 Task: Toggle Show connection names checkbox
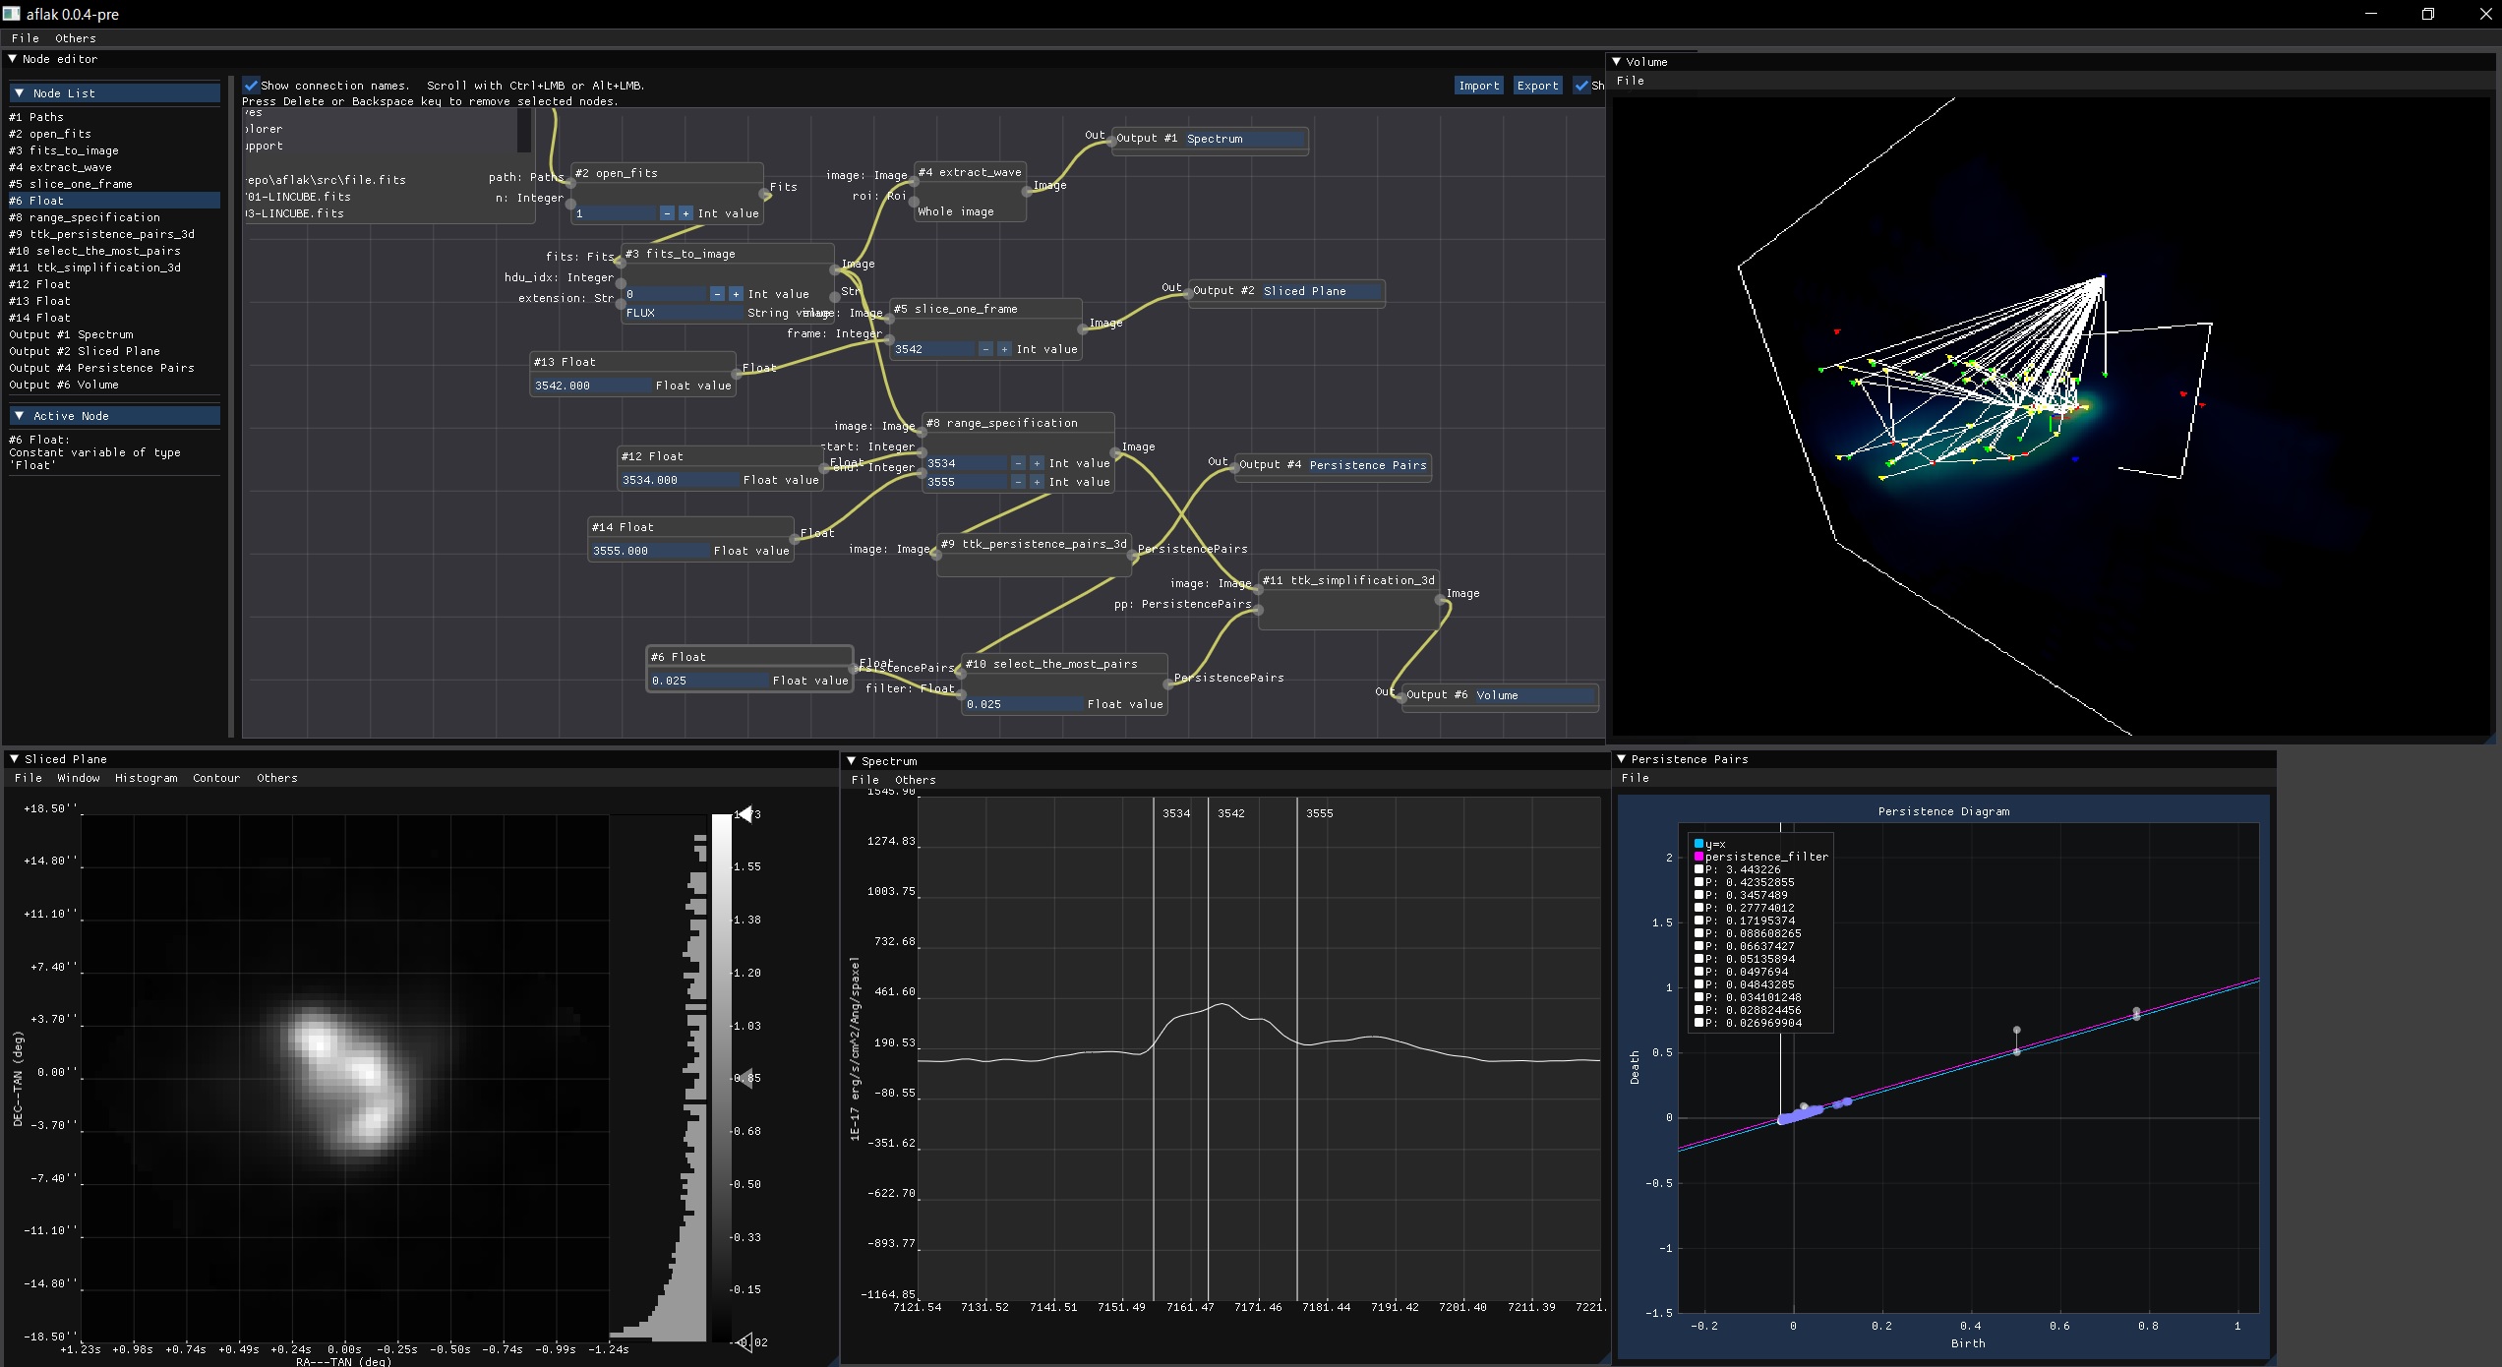252,86
